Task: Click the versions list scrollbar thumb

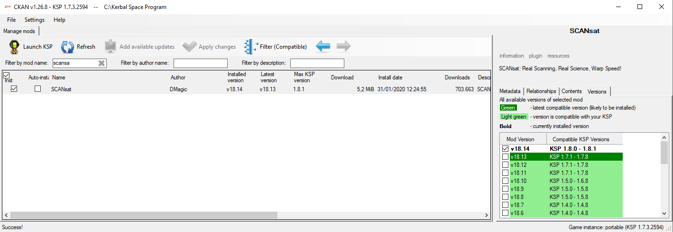Action: 664,153
